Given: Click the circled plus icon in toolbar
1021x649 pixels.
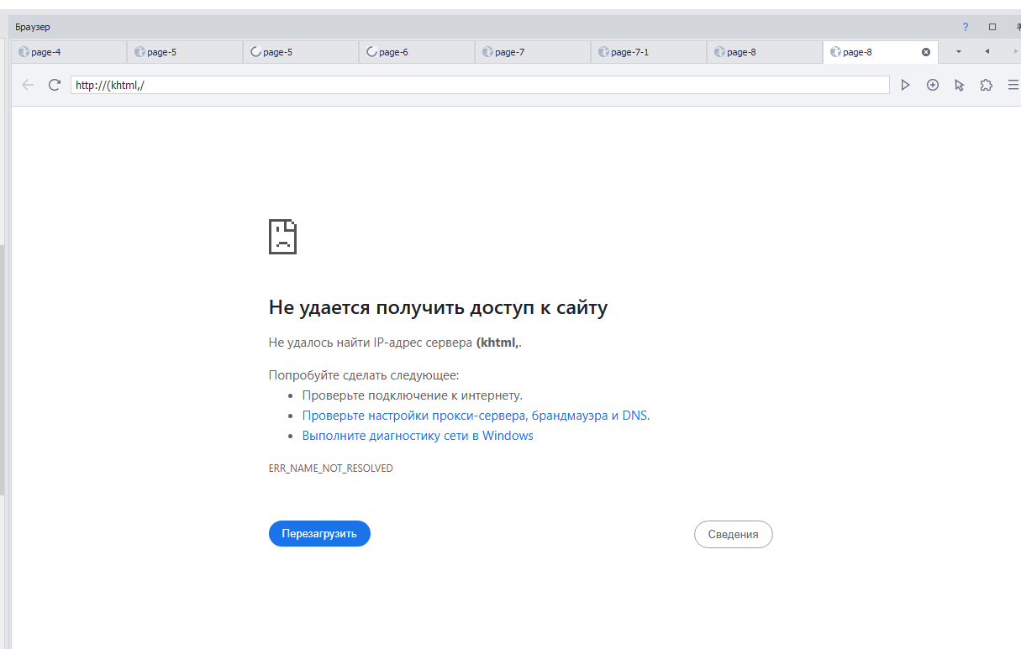Looking at the screenshot, I should coord(932,85).
